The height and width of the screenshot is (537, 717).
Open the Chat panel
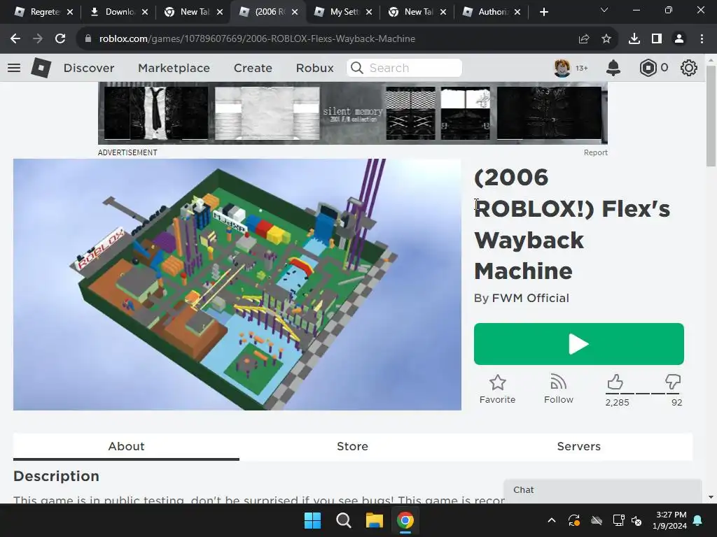point(603,490)
